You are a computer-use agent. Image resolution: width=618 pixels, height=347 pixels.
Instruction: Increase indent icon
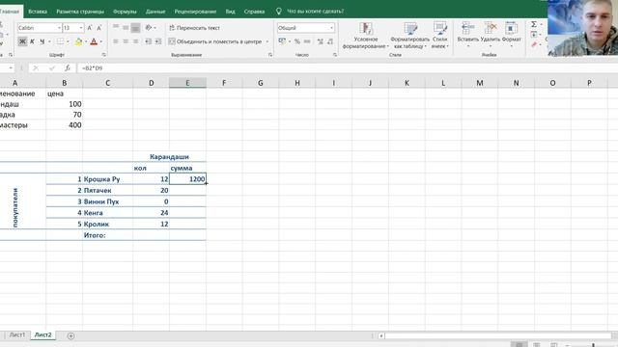click(x=158, y=41)
